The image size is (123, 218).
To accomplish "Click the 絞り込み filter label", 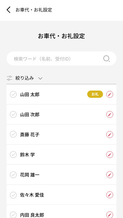I will coord(25,78).
